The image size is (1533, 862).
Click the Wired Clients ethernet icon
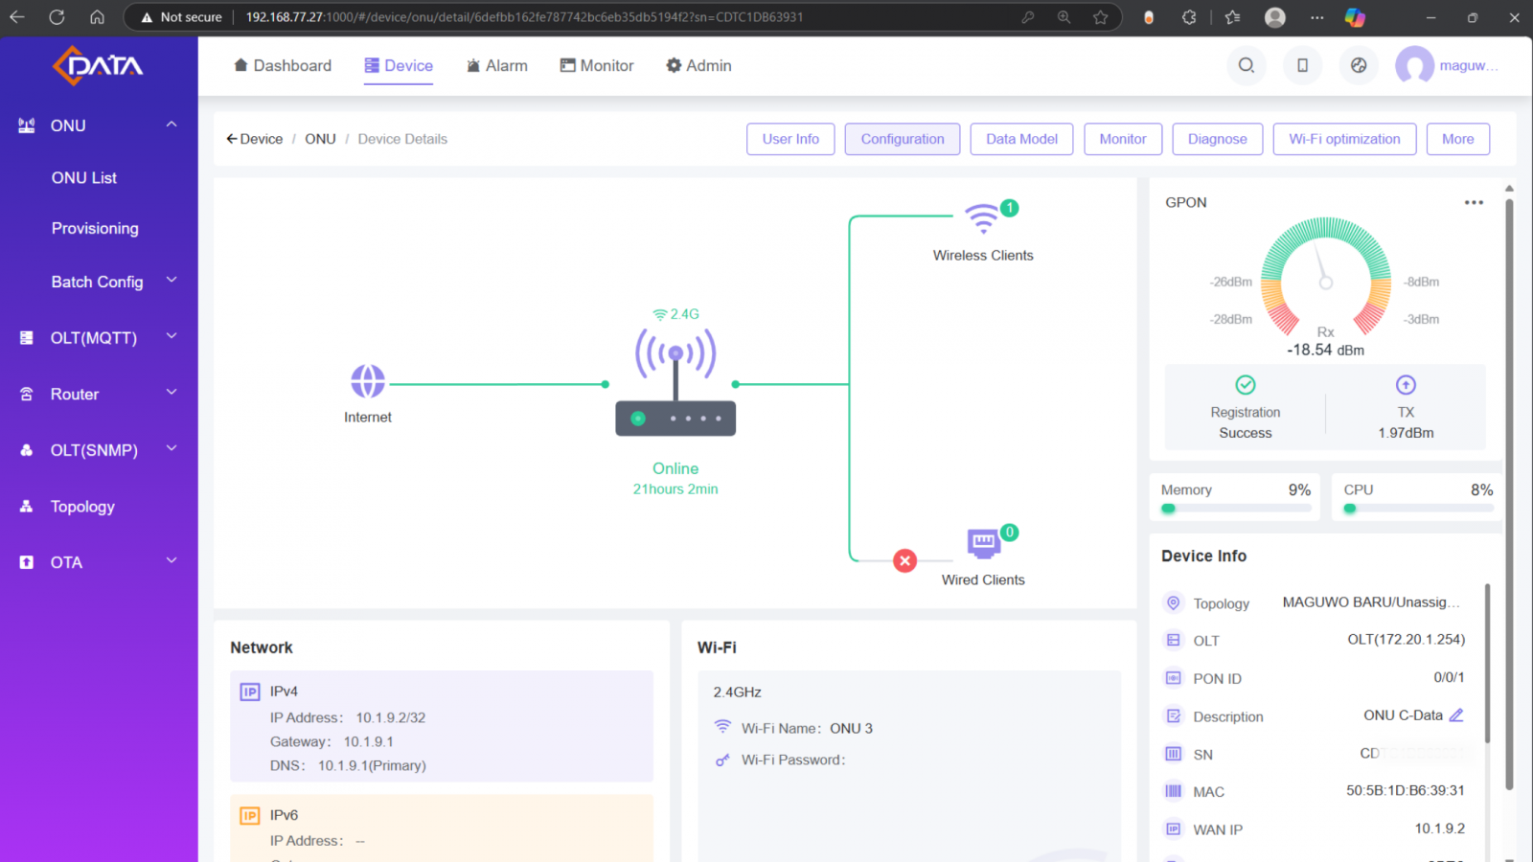[983, 543]
